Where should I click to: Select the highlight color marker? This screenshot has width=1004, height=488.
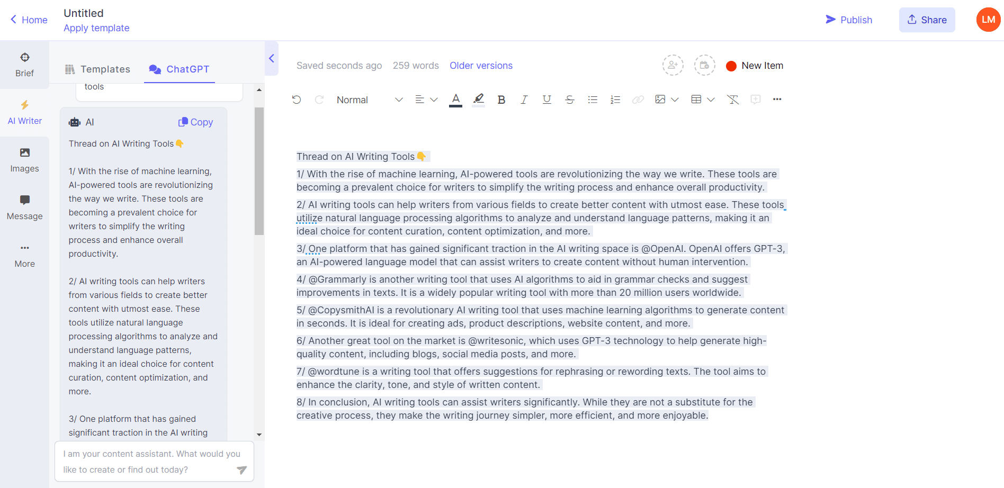pos(479,100)
